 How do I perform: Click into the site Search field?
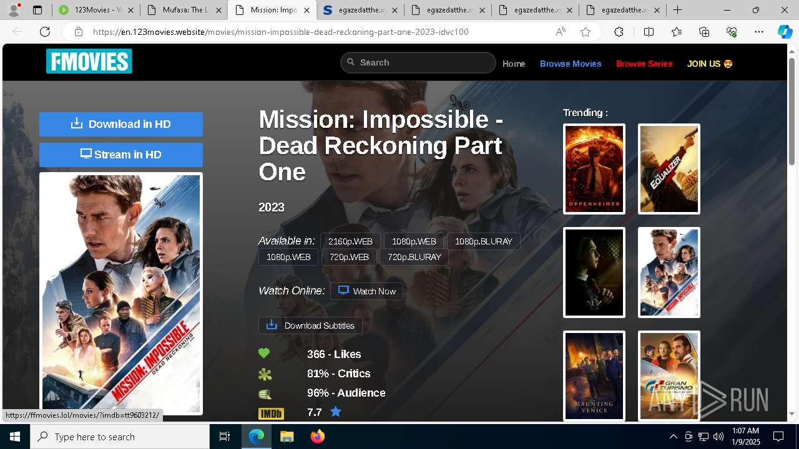pyautogui.click(x=418, y=62)
